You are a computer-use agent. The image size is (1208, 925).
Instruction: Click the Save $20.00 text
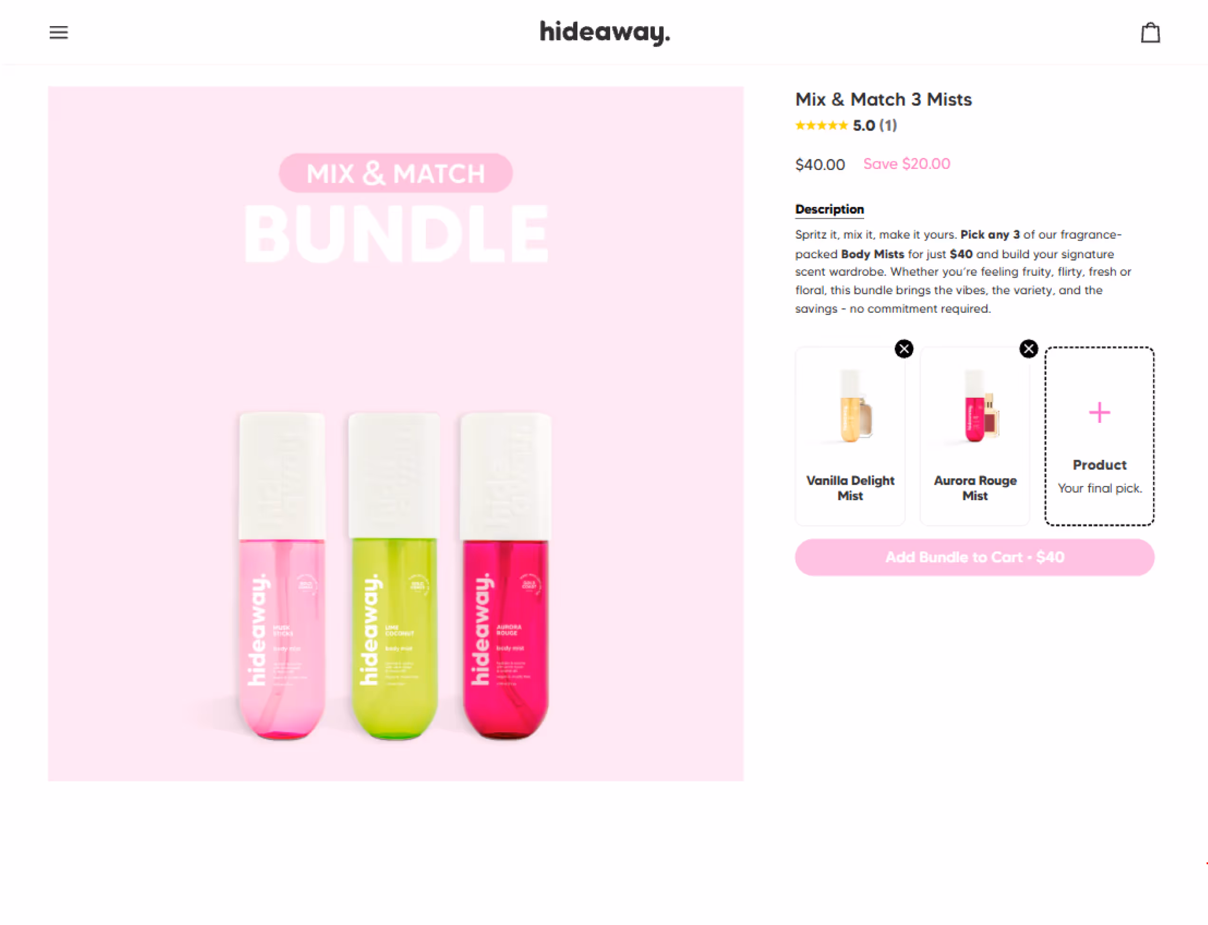906,164
